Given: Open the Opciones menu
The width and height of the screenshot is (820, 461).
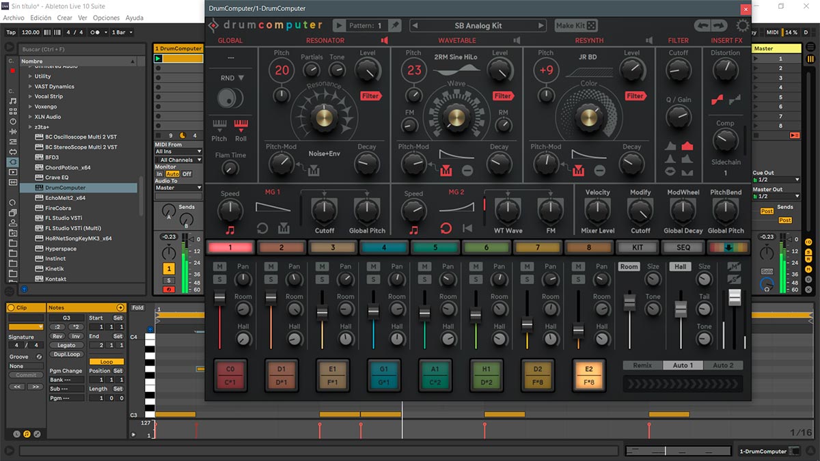Looking at the screenshot, I should click(x=106, y=18).
